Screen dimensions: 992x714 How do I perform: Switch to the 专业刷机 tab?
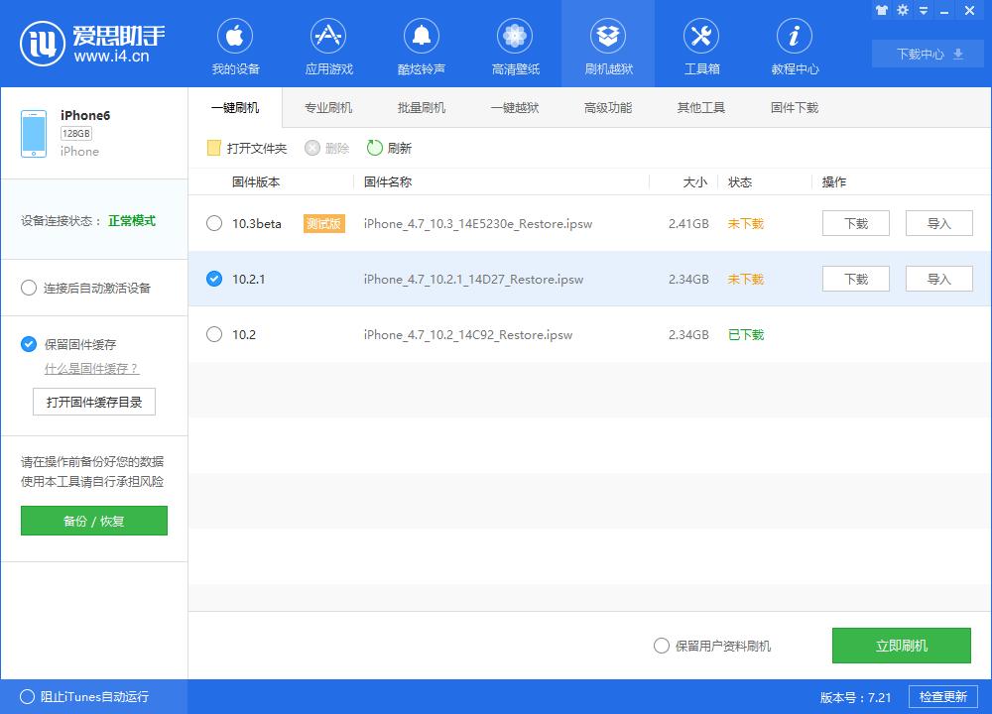click(328, 106)
